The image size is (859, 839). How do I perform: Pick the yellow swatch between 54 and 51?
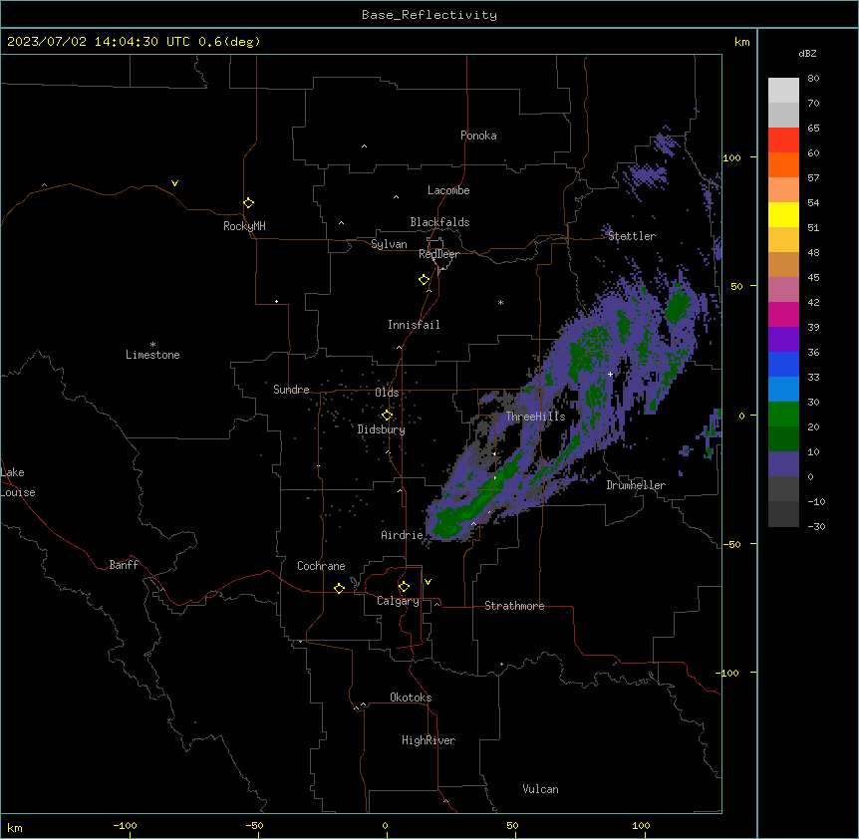pos(783,214)
